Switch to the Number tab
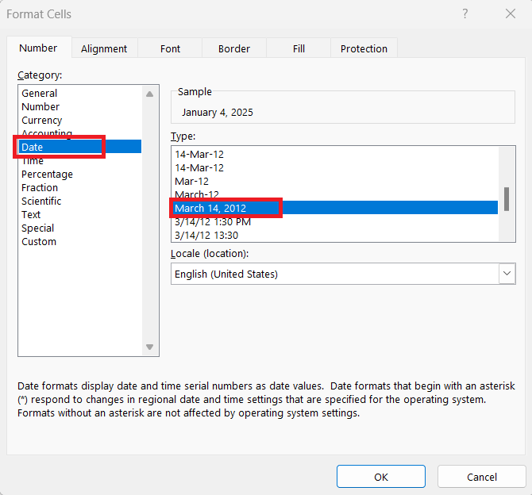Viewport: 532px width, 495px height. [x=38, y=48]
